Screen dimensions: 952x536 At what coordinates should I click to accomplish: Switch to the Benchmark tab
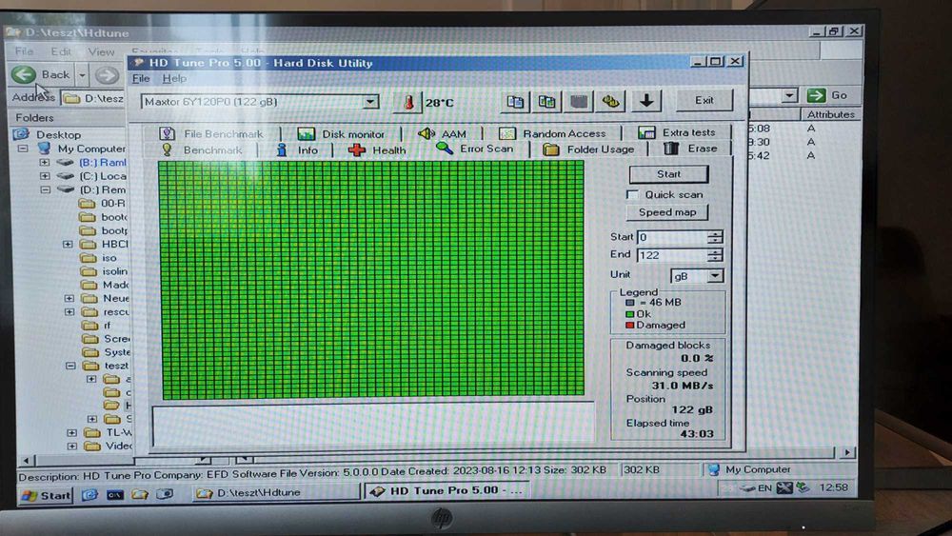click(x=202, y=149)
